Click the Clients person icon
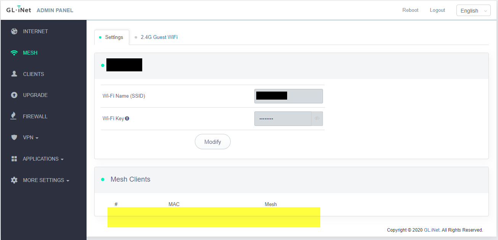This screenshot has height=240, width=498. pyautogui.click(x=14, y=74)
